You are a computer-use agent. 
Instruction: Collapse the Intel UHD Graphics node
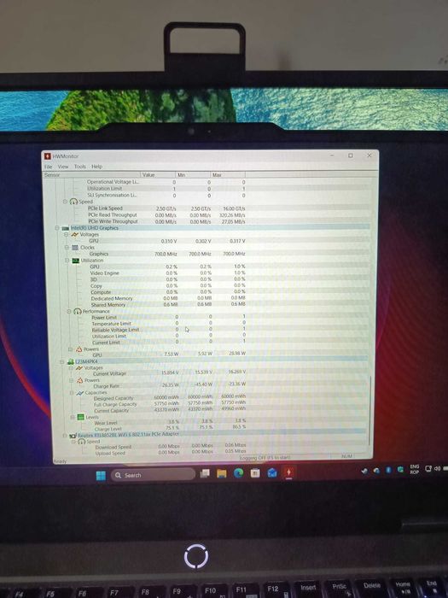point(57,228)
